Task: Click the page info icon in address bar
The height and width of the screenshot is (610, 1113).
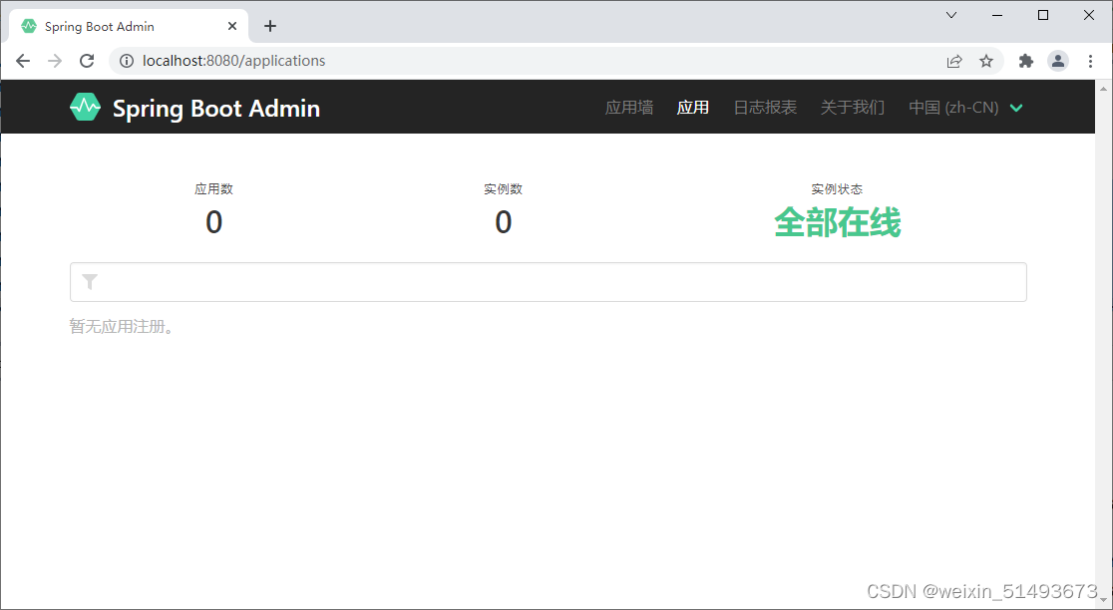Action: point(126,61)
